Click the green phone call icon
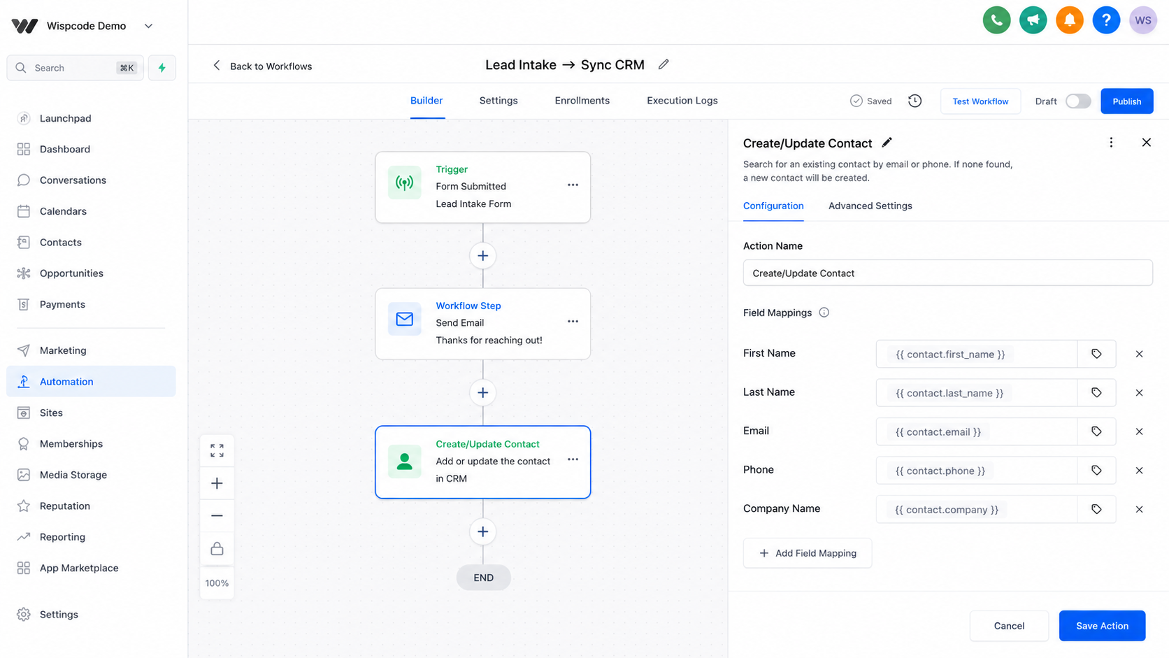Image resolution: width=1169 pixels, height=658 pixels. (x=996, y=20)
